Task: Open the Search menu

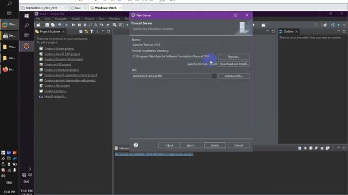Action: [76, 19]
